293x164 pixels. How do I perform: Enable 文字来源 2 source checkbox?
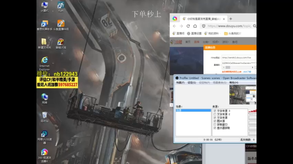pos(215,114)
